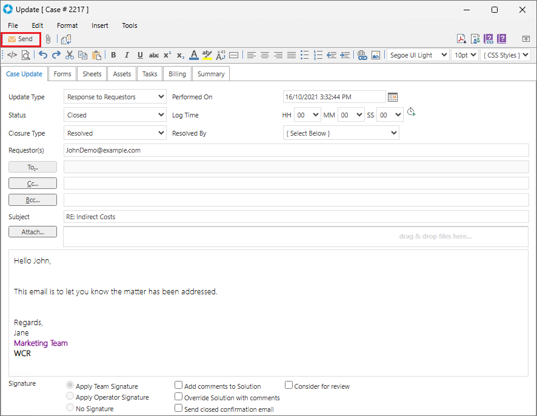Toggle italic formatting
The image size is (537, 416).
click(x=127, y=55)
